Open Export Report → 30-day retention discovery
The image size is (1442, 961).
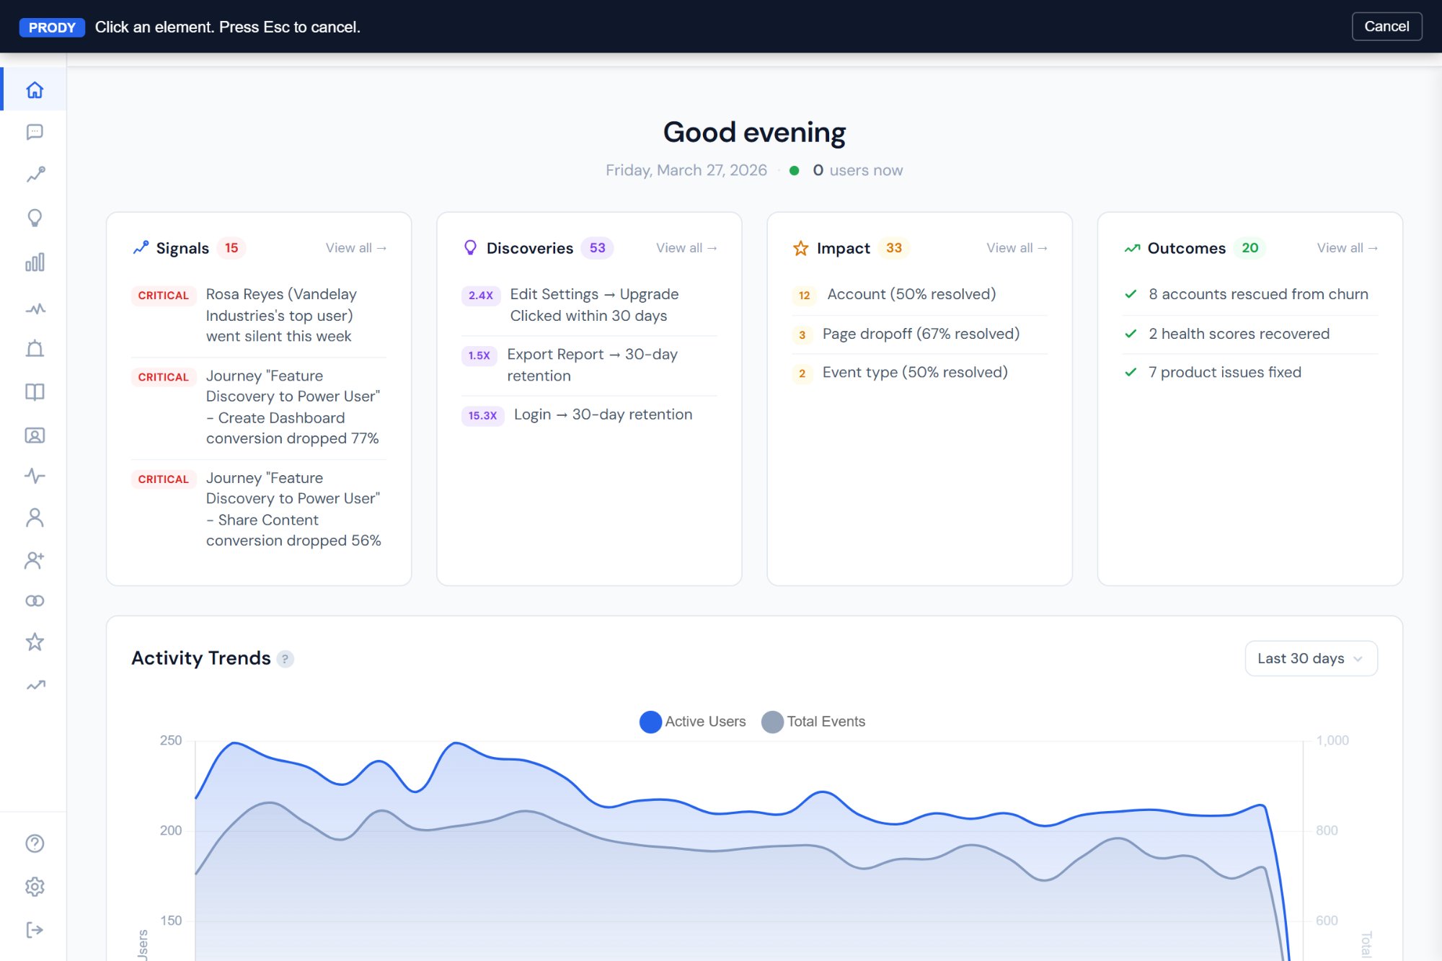point(589,365)
